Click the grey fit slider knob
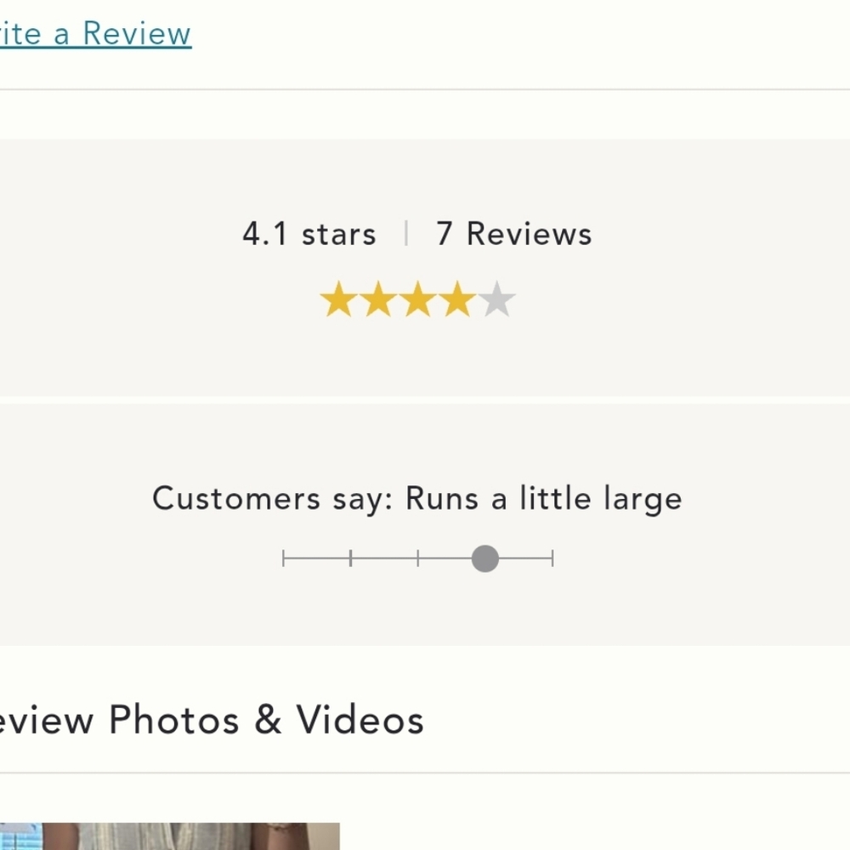850x850 pixels. [485, 558]
